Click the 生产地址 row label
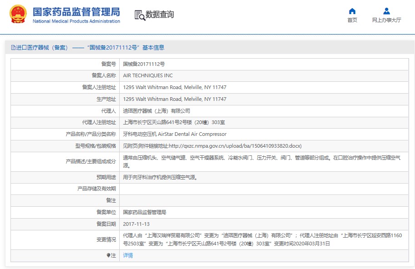Screen dimensions: 415x269 pos(106,99)
